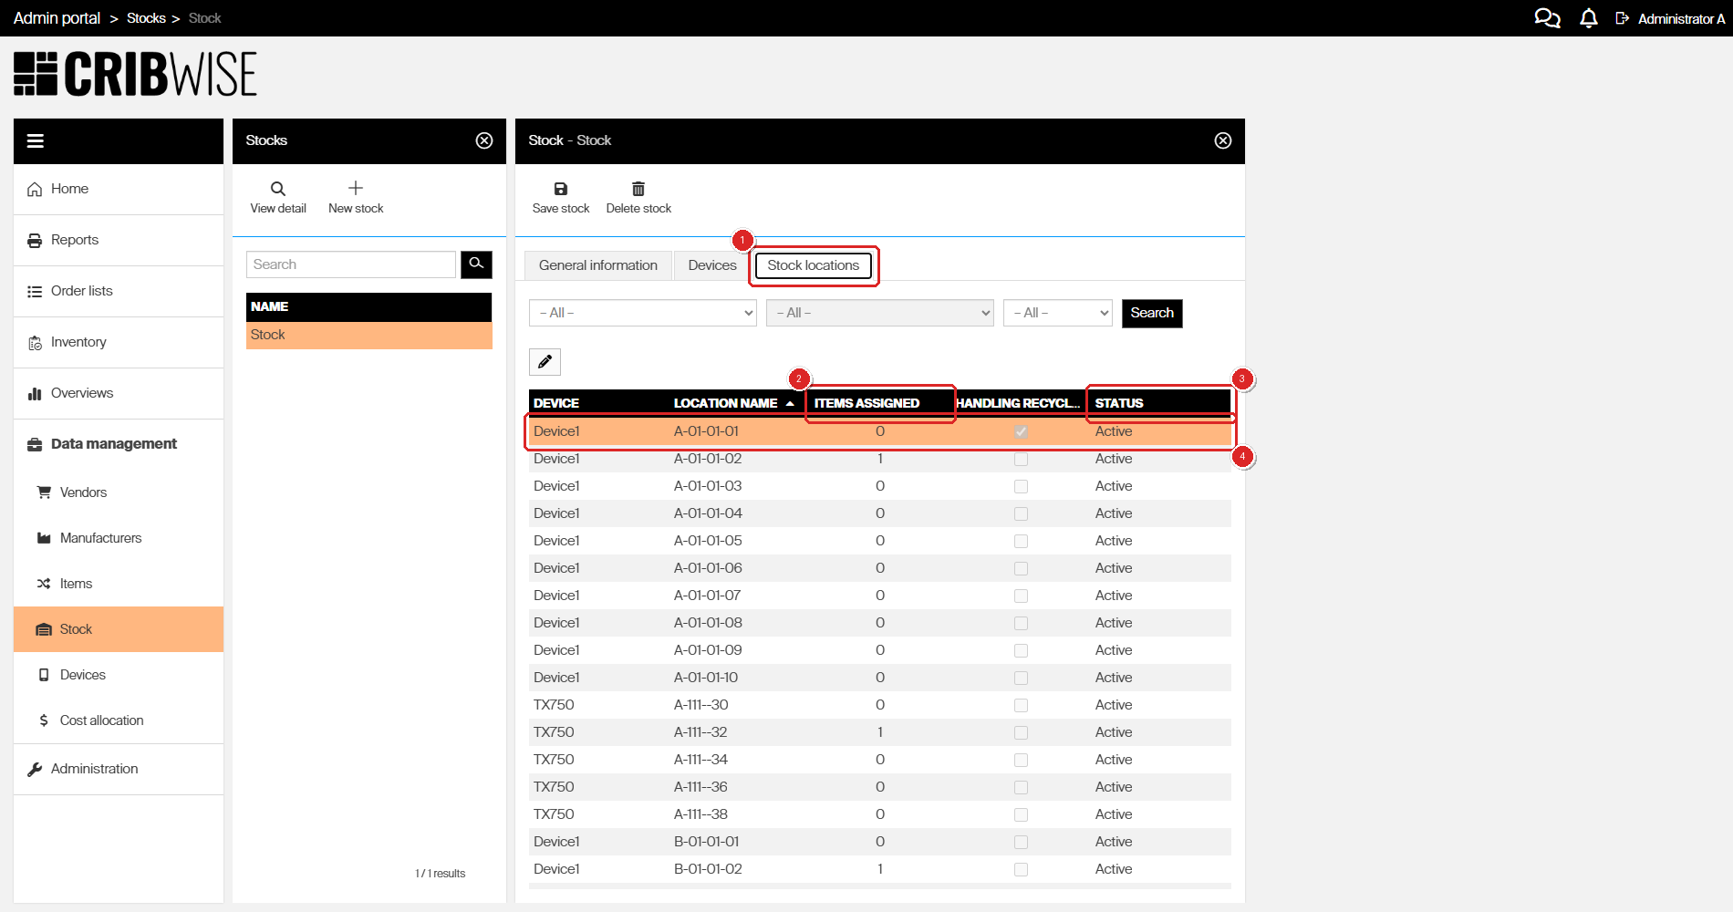This screenshot has width=1733, height=912.
Task: Open Order lists in sidebar
Action: [x=119, y=291]
